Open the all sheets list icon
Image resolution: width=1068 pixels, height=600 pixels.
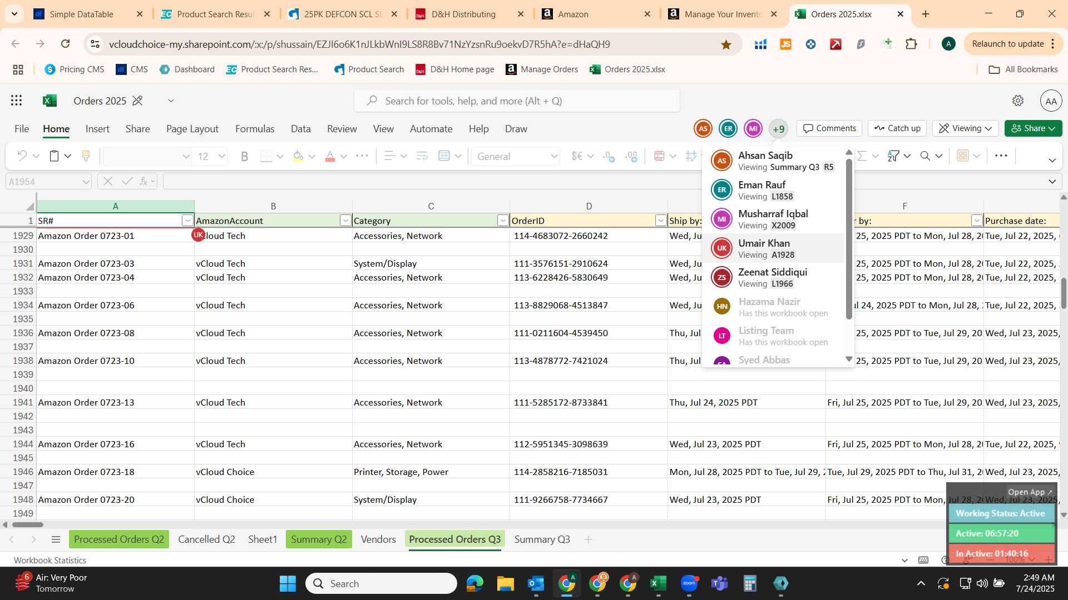tap(56, 539)
